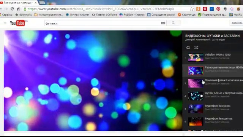
Task: Open playlist author Дмитрий Контиевский under the title
Action: pyautogui.click(x=197, y=40)
